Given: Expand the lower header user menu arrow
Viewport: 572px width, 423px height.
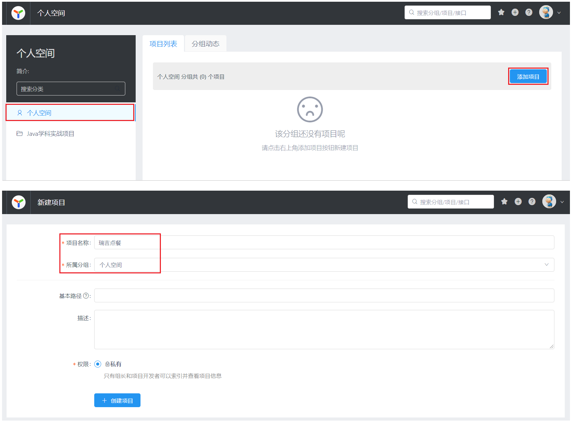Looking at the screenshot, I should pos(562,202).
